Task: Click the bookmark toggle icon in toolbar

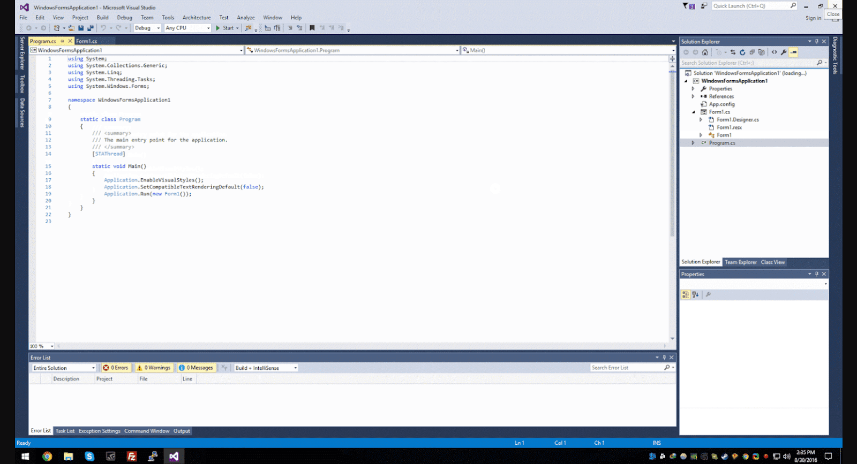Action: click(x=312, y=28)
